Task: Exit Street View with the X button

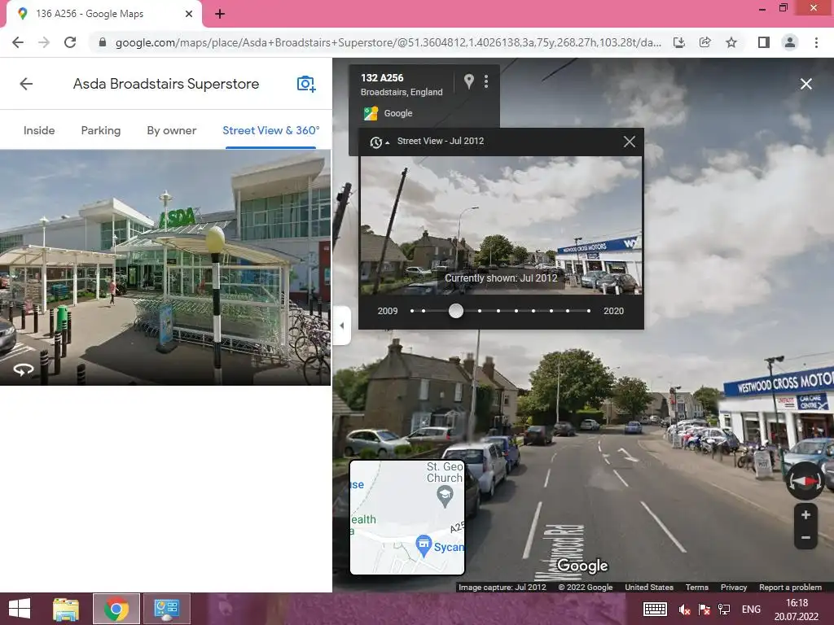Action: [x=805, y=84]
